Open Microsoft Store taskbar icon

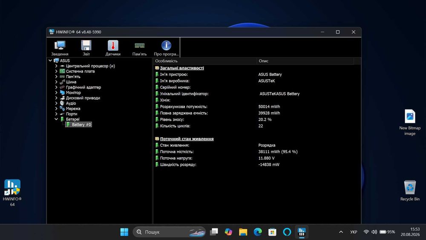pyautogui.click(x=272, y=232)
